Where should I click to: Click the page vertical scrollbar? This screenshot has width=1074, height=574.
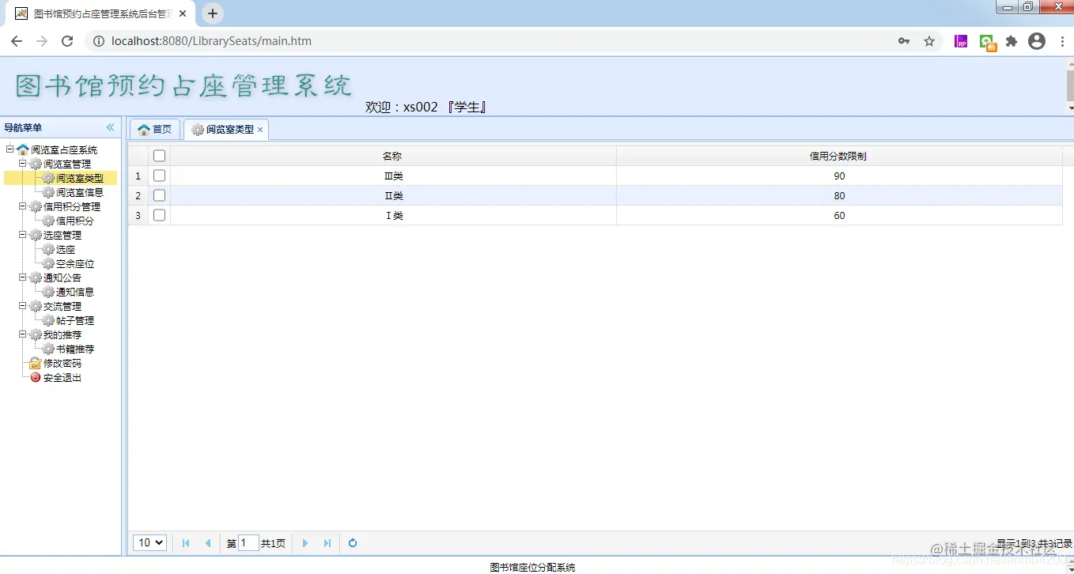(x=1070, y=85)
